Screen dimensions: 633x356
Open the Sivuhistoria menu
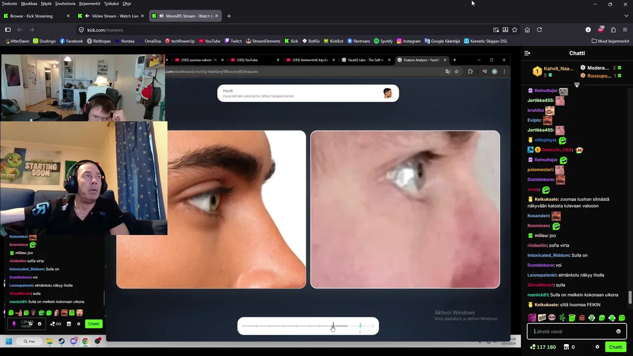coord(65,3)
